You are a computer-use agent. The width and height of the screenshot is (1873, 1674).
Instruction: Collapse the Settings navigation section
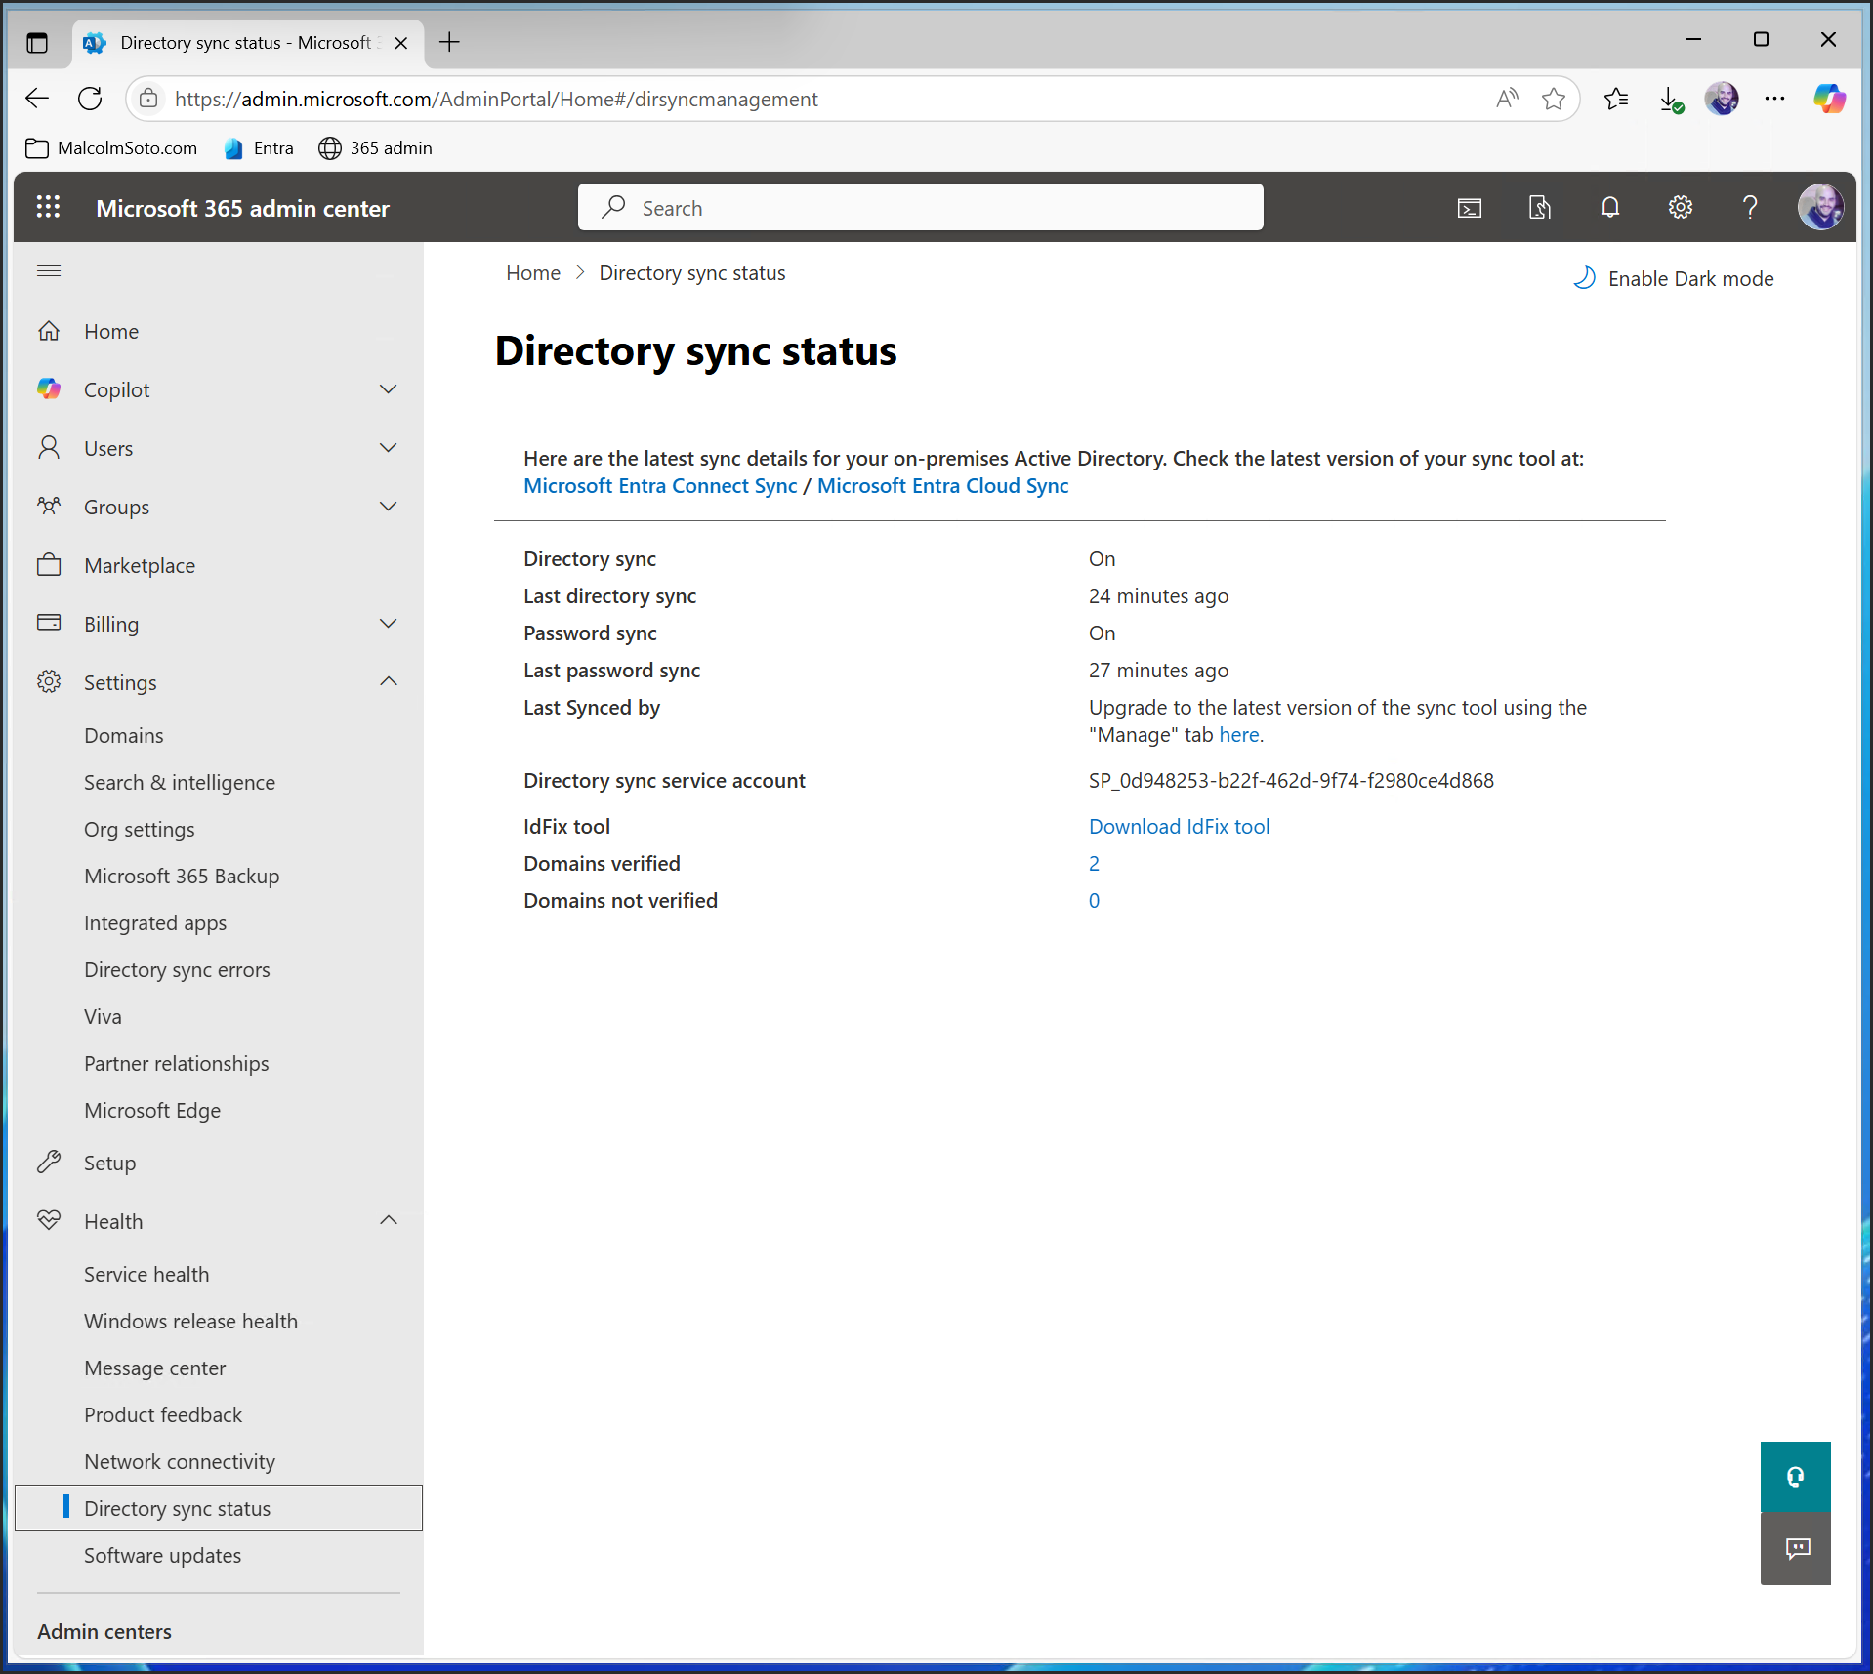[388, 682]
